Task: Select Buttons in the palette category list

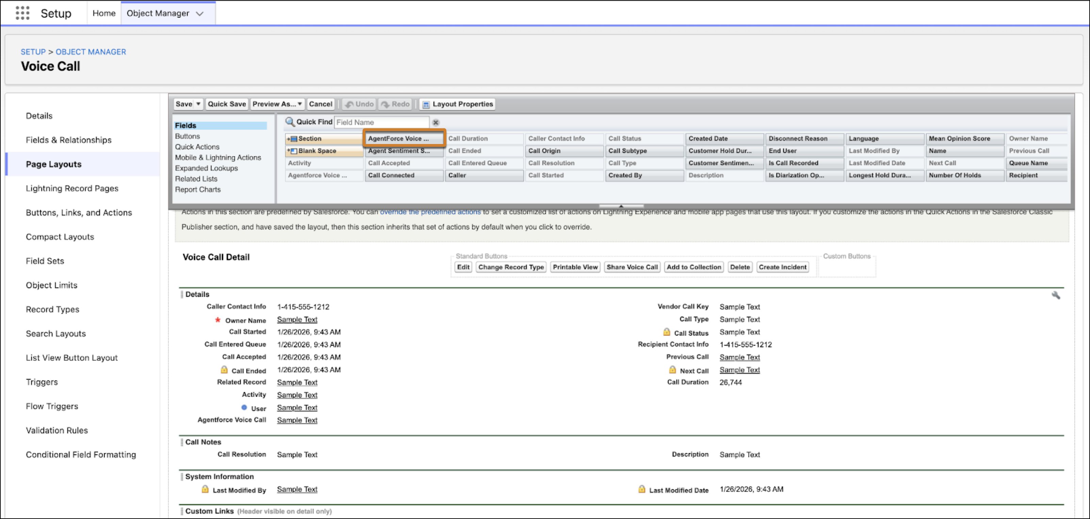Action: click(187, 137)
